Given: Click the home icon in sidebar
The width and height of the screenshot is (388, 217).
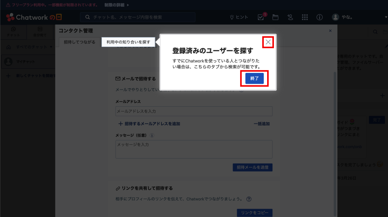Looking at the screenshot, I should 8,47.
